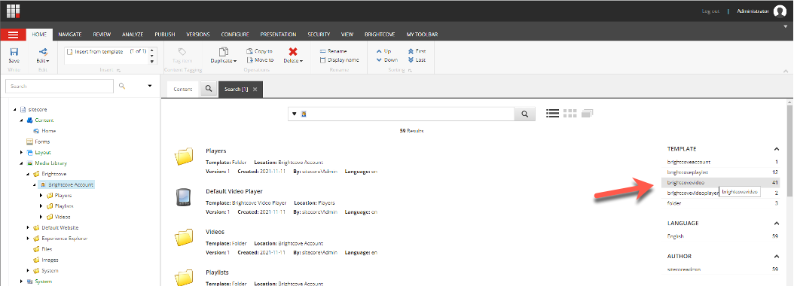The image size is (794, 286).
Task: Move item to Last position
Action: click(417, 59)
